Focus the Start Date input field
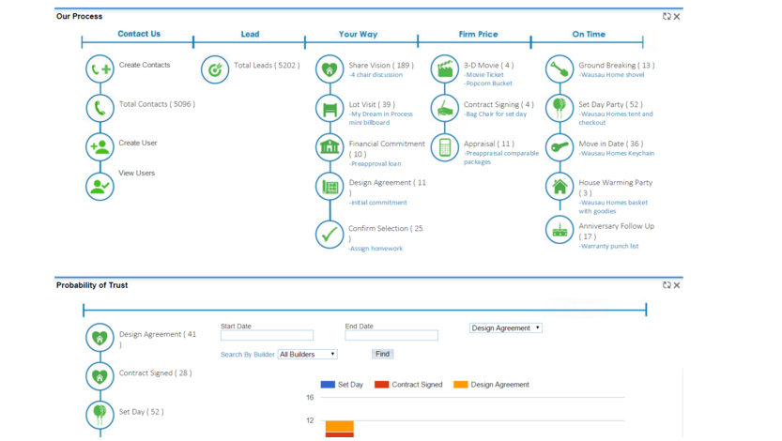 point(267,335)
